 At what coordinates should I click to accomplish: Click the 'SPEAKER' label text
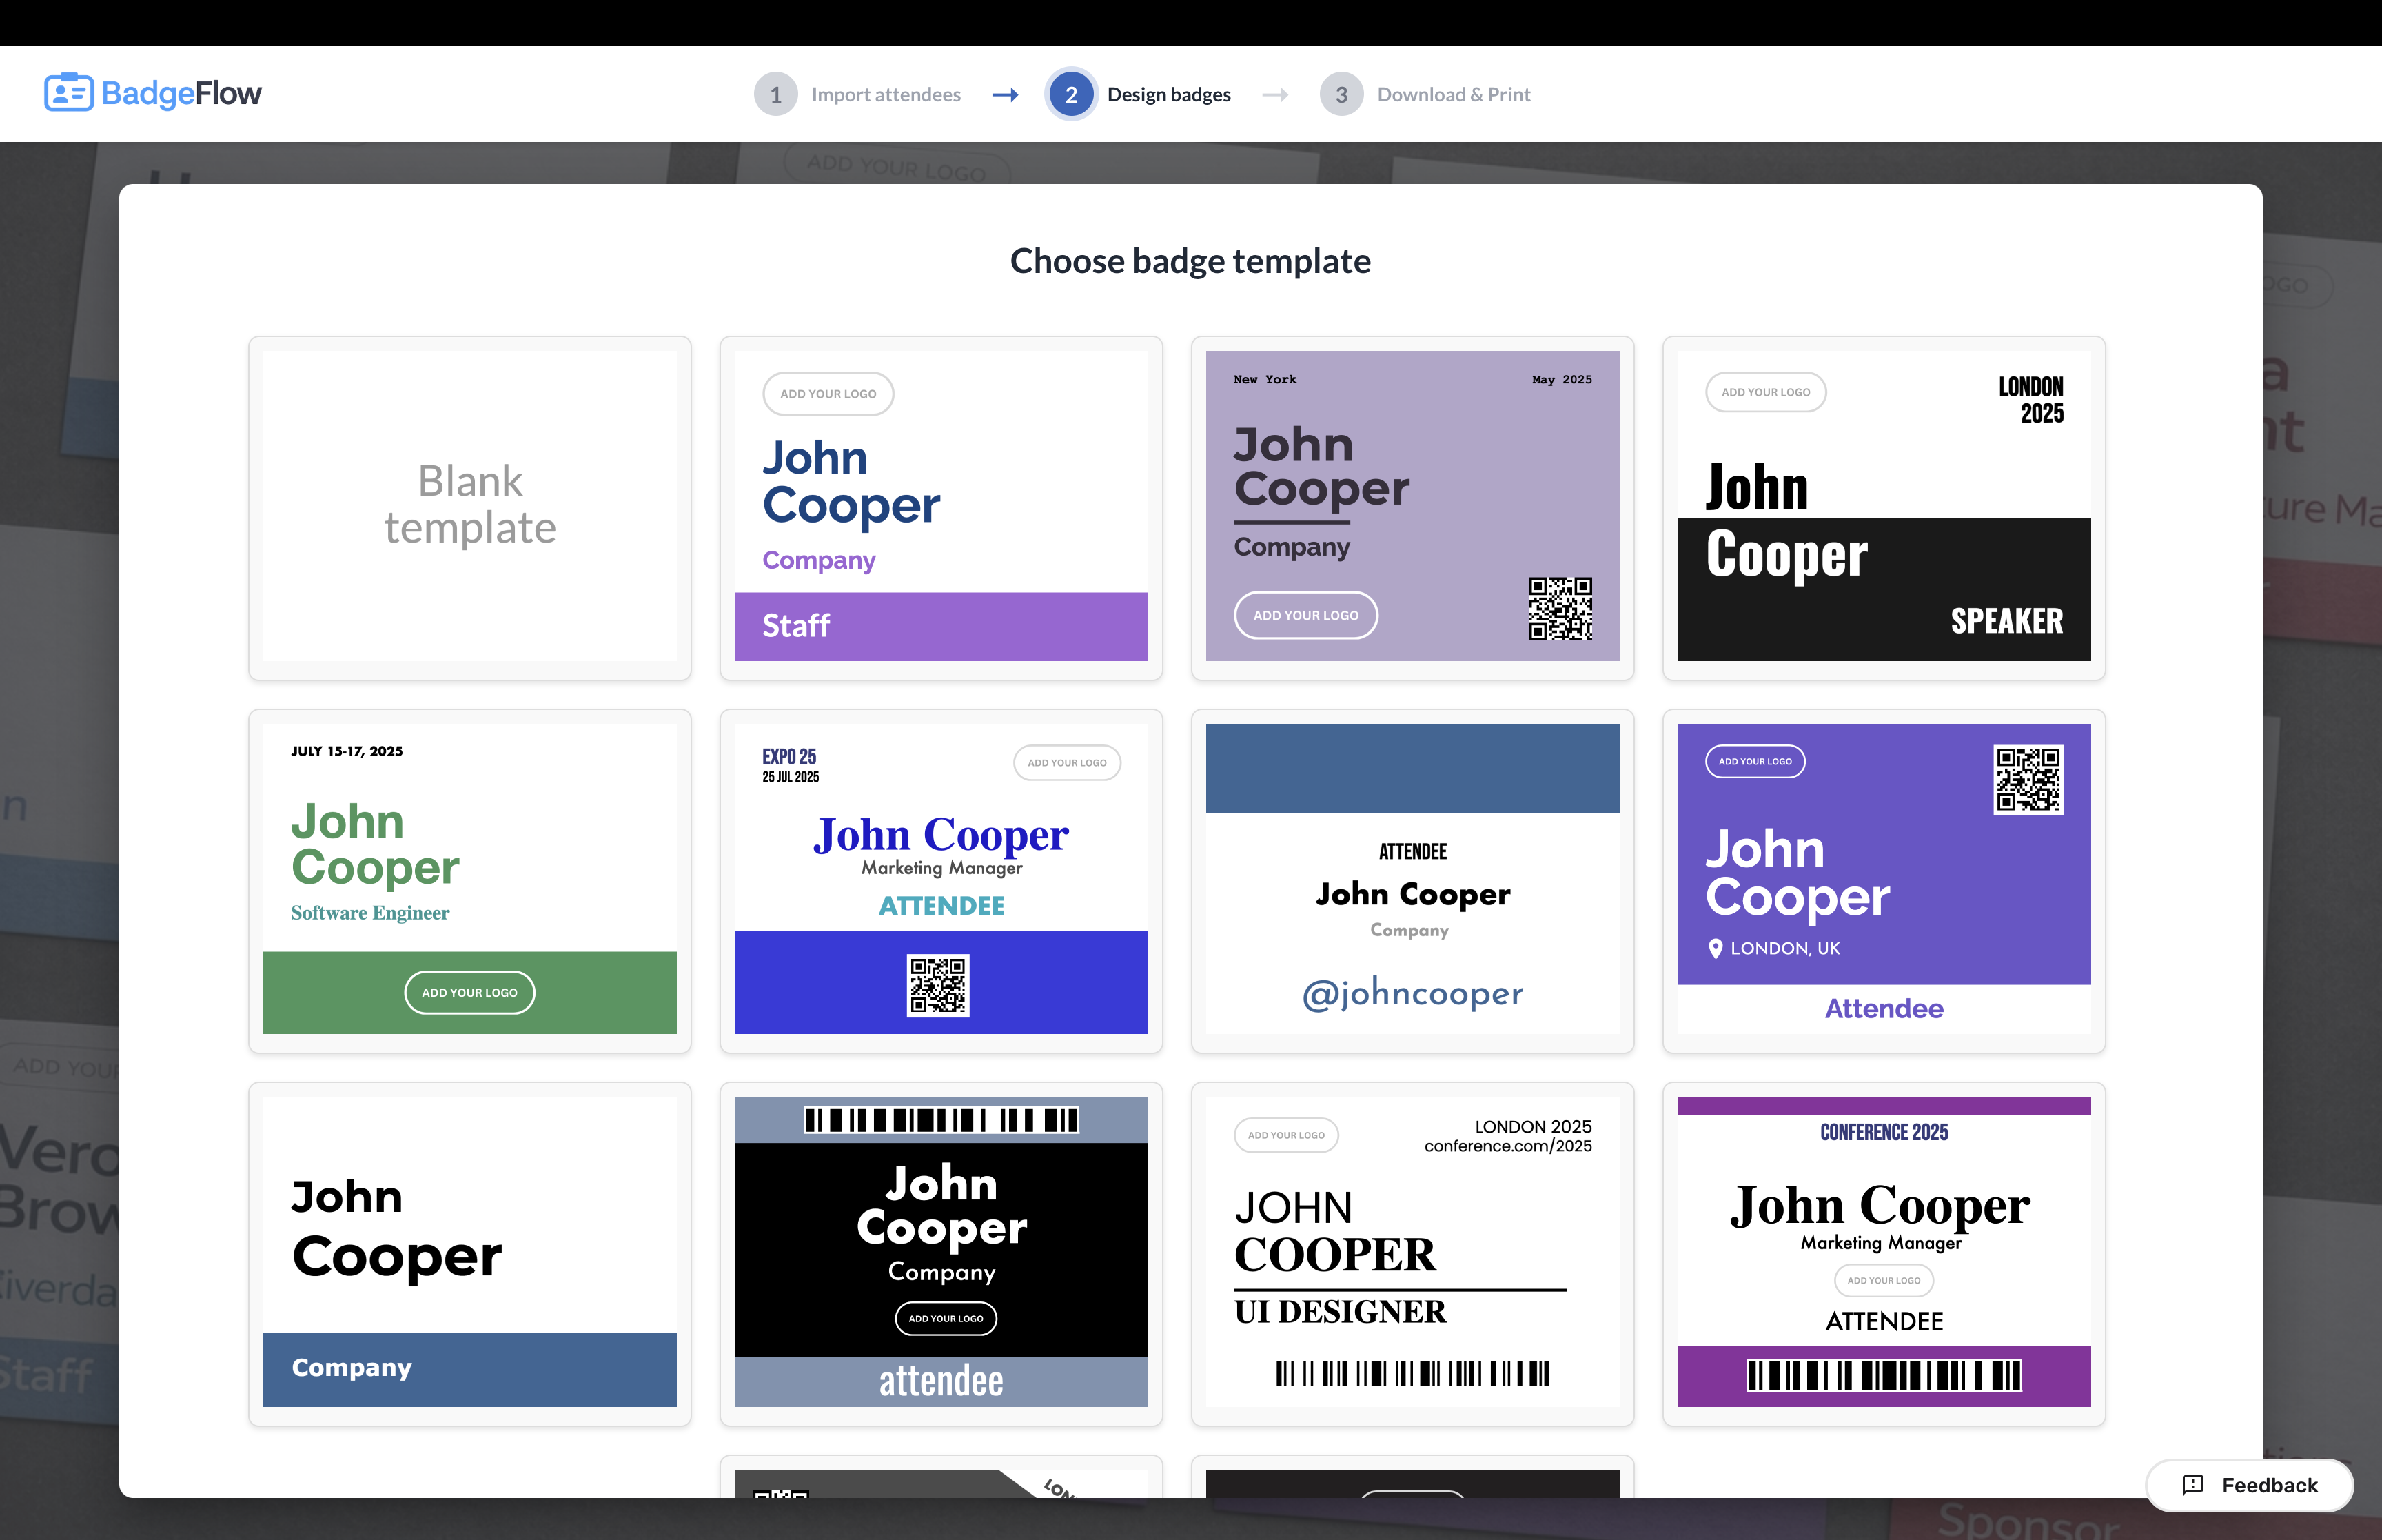2006,621
